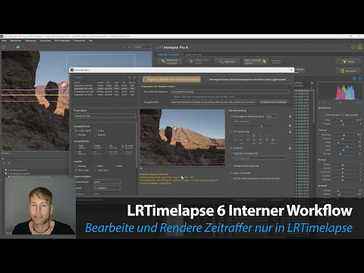This screenshot has height=273, width=364.
Task: Click the lock icon beside the aspect ratio slider
Action: pyautogui.click(x=290, y=125)
